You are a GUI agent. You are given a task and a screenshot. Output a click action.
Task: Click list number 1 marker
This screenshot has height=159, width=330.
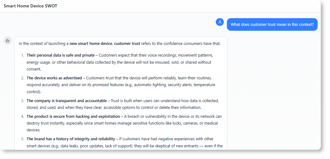click(22, 55)
